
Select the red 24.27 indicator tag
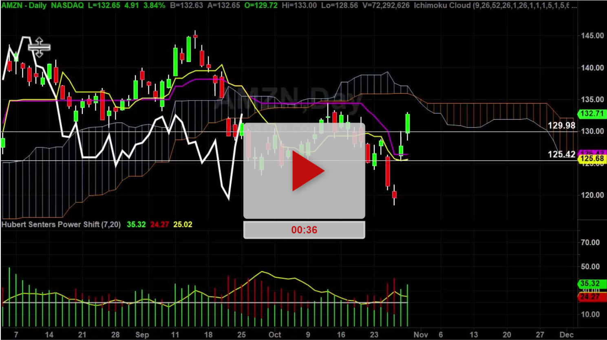click(x=592, y=297)
